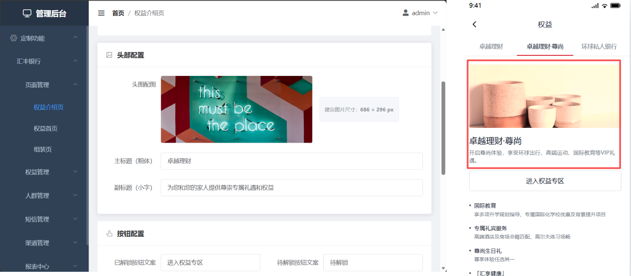
Task: Tap the Wi-Fi icon in phone status bar
Action: (604, 5)
